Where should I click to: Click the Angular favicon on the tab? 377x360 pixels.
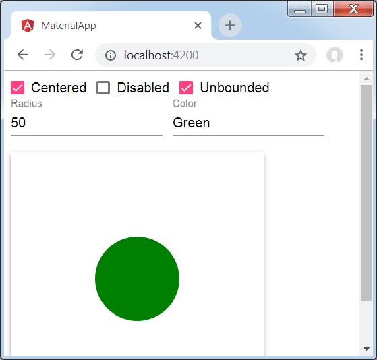[28, 26]
